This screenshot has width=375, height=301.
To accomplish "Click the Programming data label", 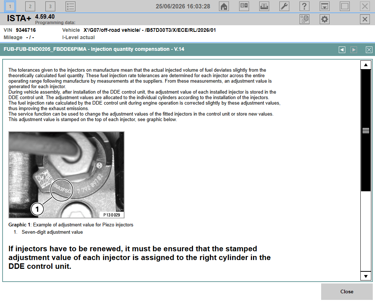I will (55, 23).
